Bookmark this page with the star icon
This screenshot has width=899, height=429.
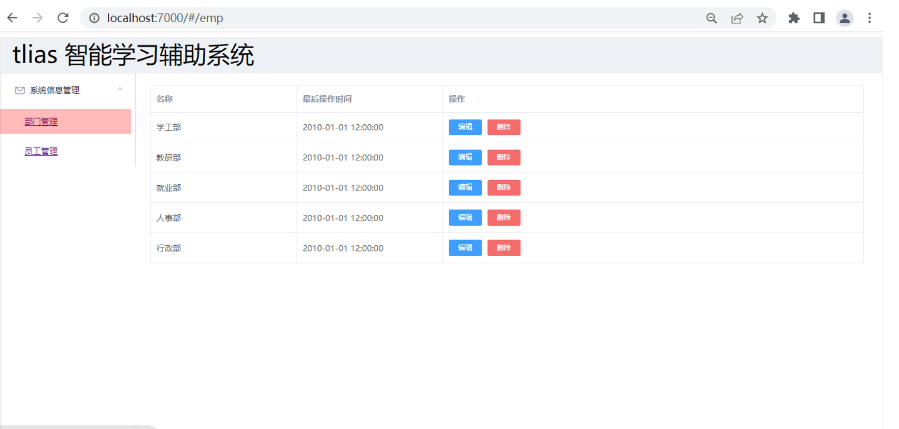[762, 18]
